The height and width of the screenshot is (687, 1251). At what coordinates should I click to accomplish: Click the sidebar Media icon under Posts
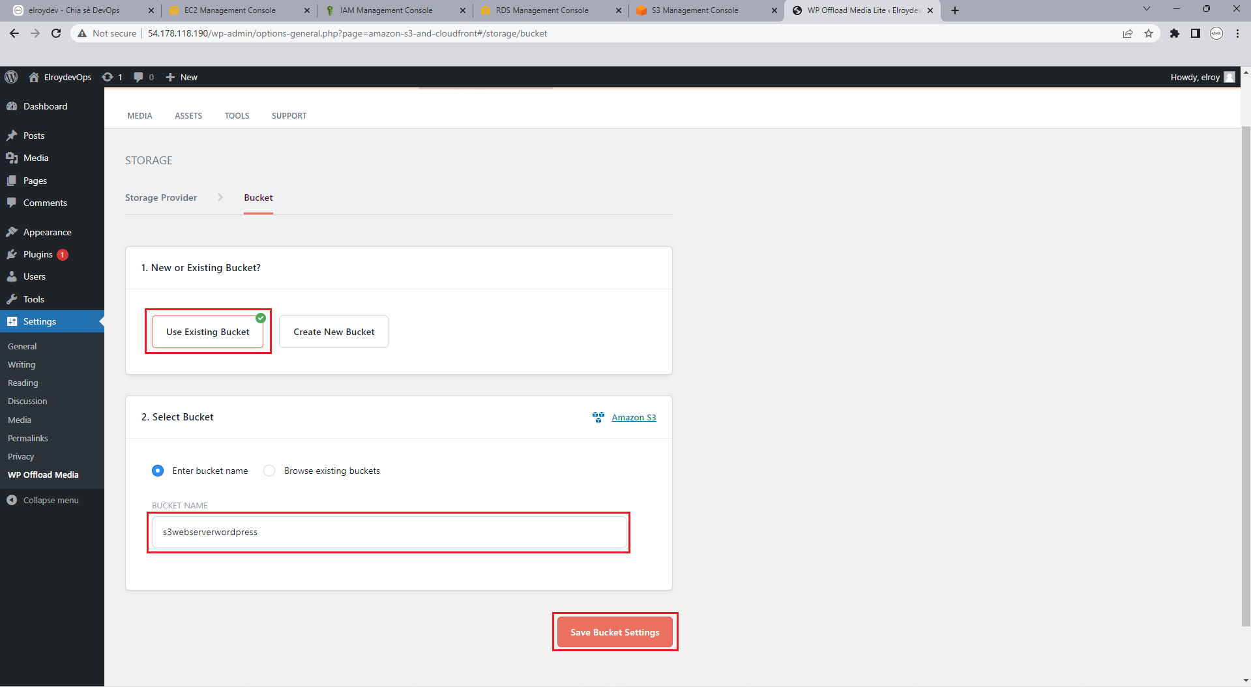click(12, 158)
